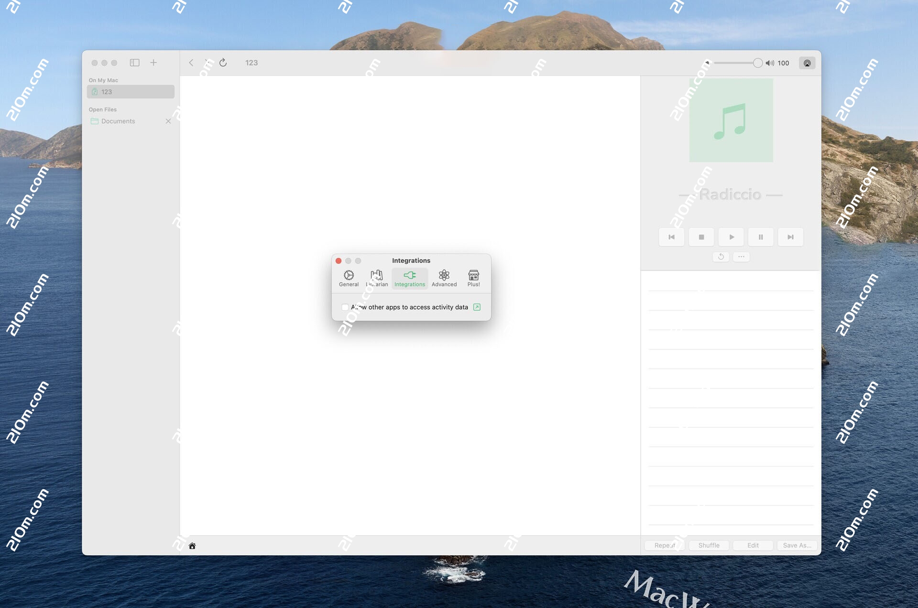This screenshot has width=918, height=608.
Task: Click the Save As button
Action: [797, 545]
